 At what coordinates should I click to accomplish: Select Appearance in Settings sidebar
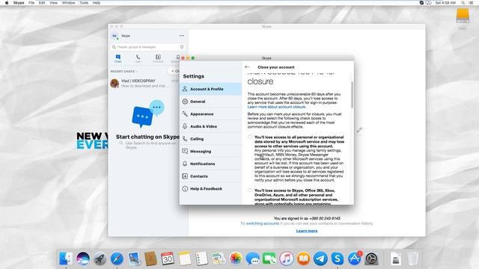point(210,114)
